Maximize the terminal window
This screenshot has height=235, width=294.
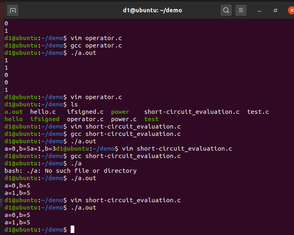click(275, 10)
